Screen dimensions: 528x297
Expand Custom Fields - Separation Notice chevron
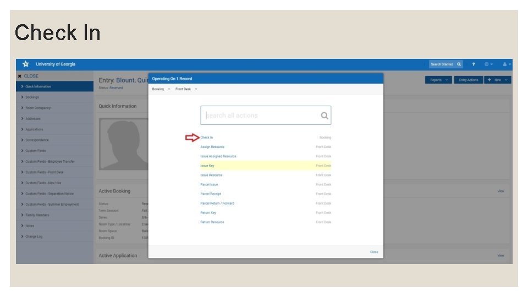click(22, 194)
